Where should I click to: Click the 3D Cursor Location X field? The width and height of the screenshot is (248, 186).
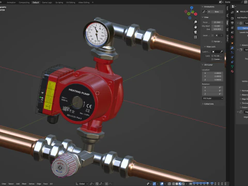tap(212, 73)
